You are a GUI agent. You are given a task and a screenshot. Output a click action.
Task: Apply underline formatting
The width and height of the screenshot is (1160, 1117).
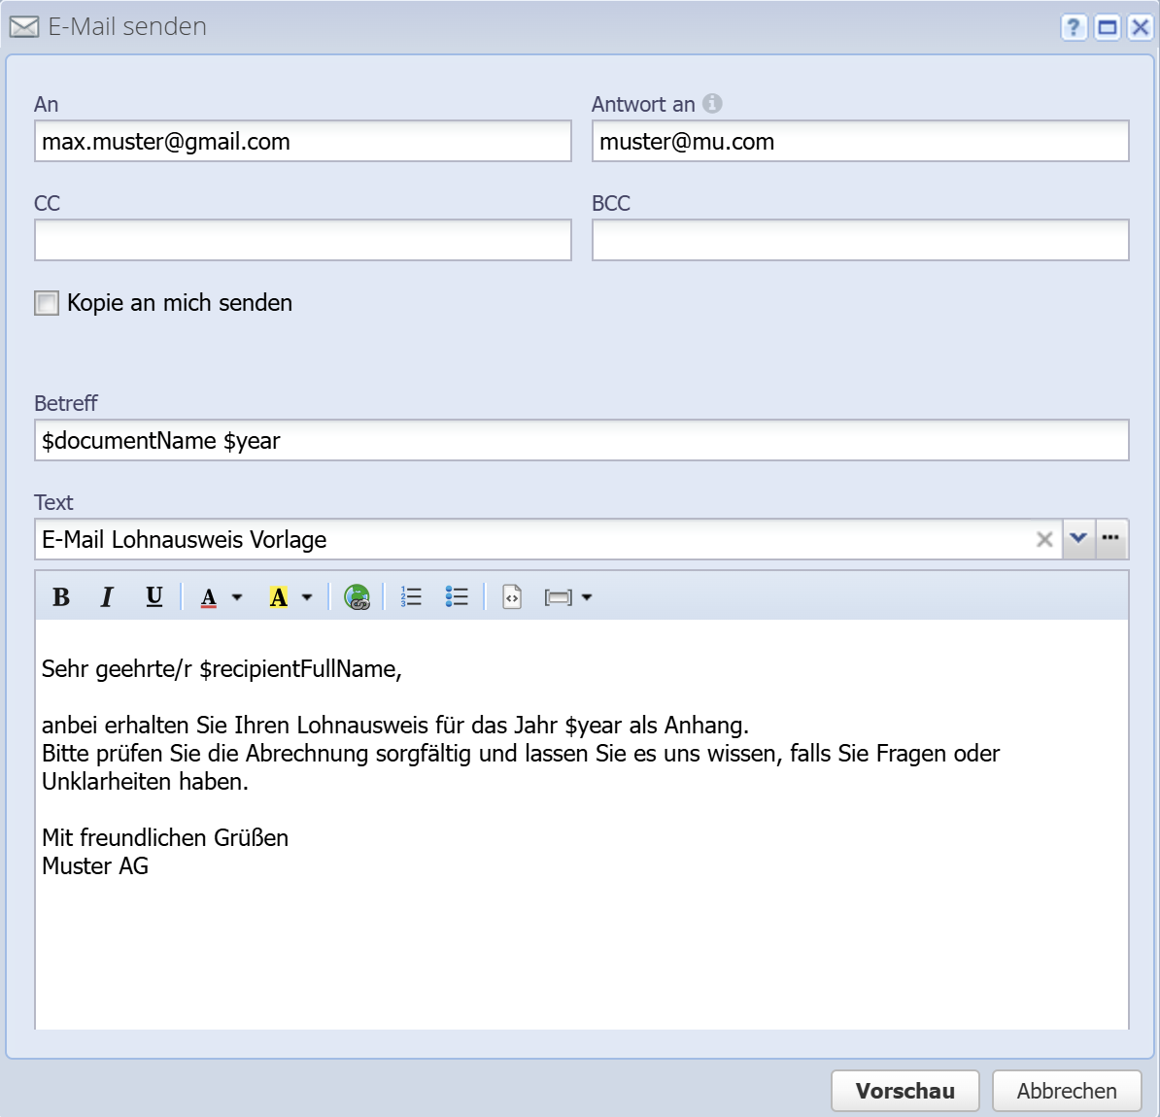tap(154, 597)
